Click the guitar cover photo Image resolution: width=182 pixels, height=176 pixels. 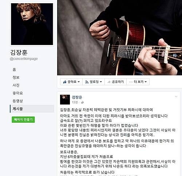click(x=119, y=37)
